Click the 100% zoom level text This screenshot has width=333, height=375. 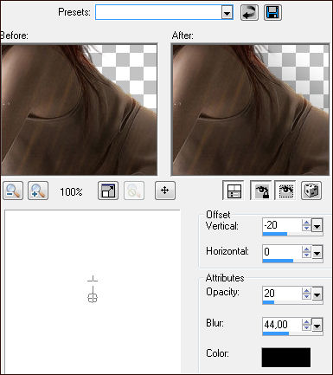pyautogui.click(x=71, y=191)
